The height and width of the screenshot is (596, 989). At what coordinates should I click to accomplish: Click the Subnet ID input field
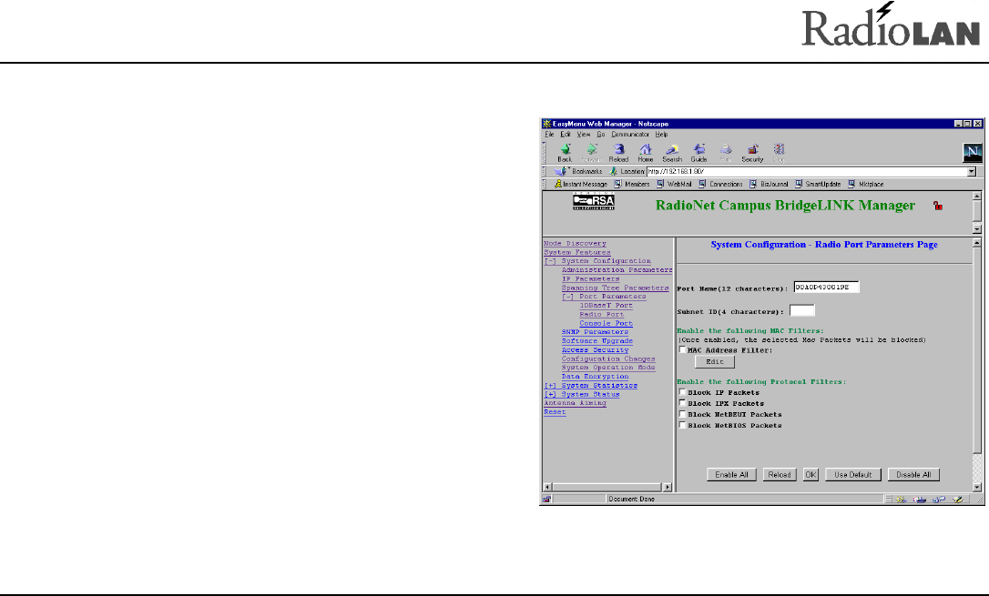click(x=801, y=310)
